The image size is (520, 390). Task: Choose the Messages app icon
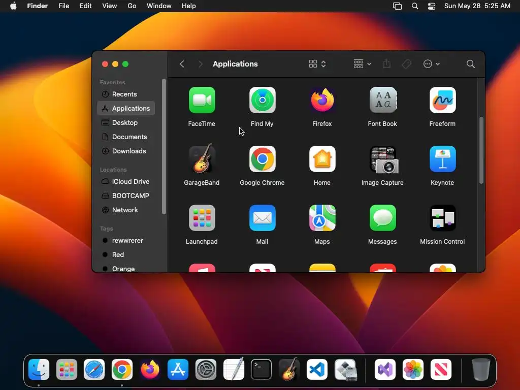pyautogui.click(x=382, y=218)
